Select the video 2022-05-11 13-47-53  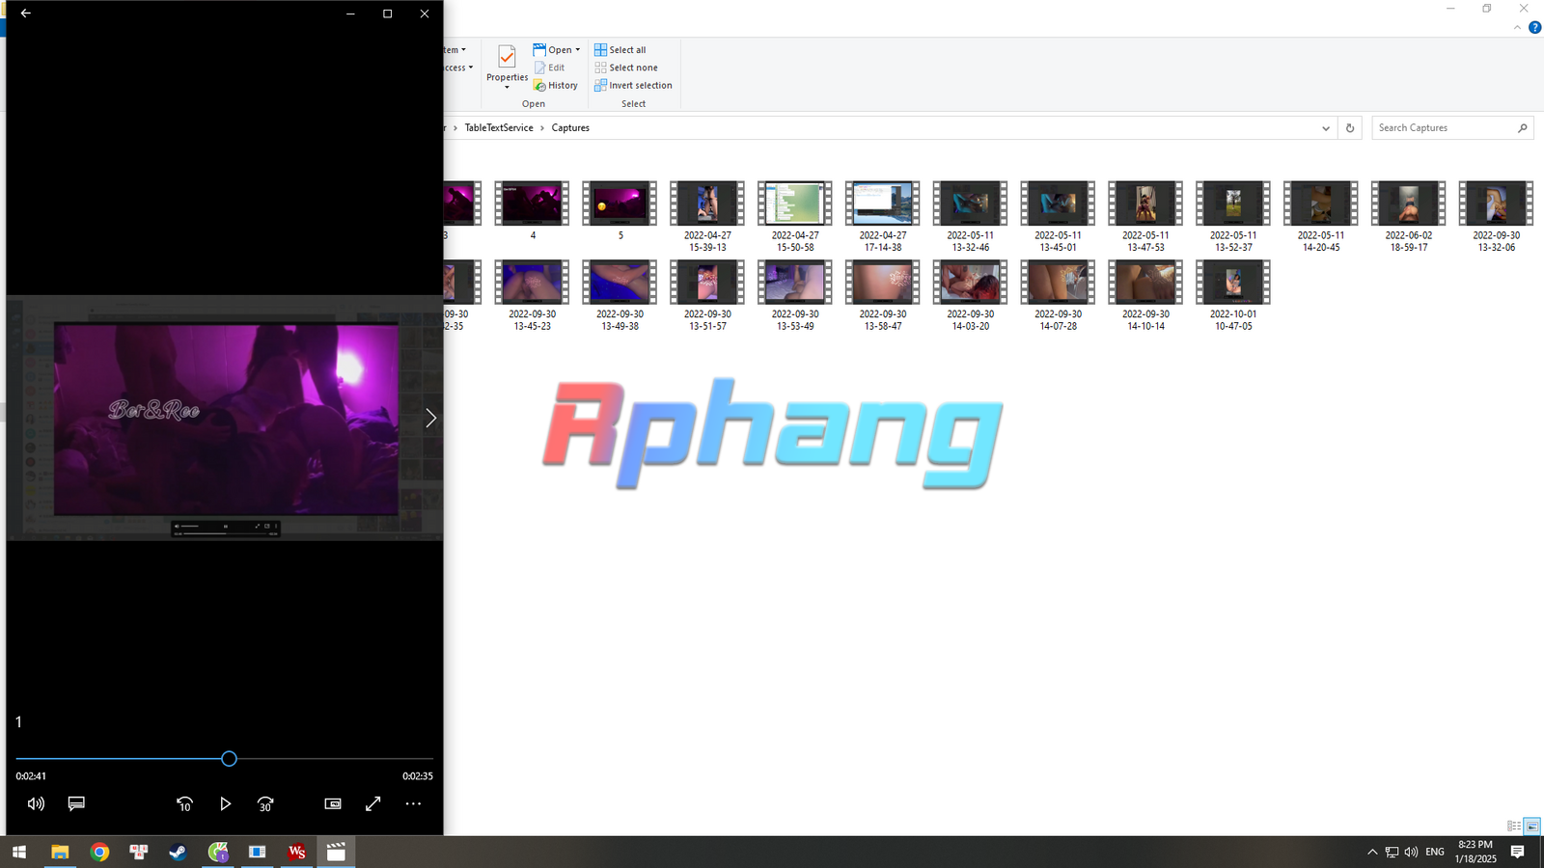(x=1145, y=216)
